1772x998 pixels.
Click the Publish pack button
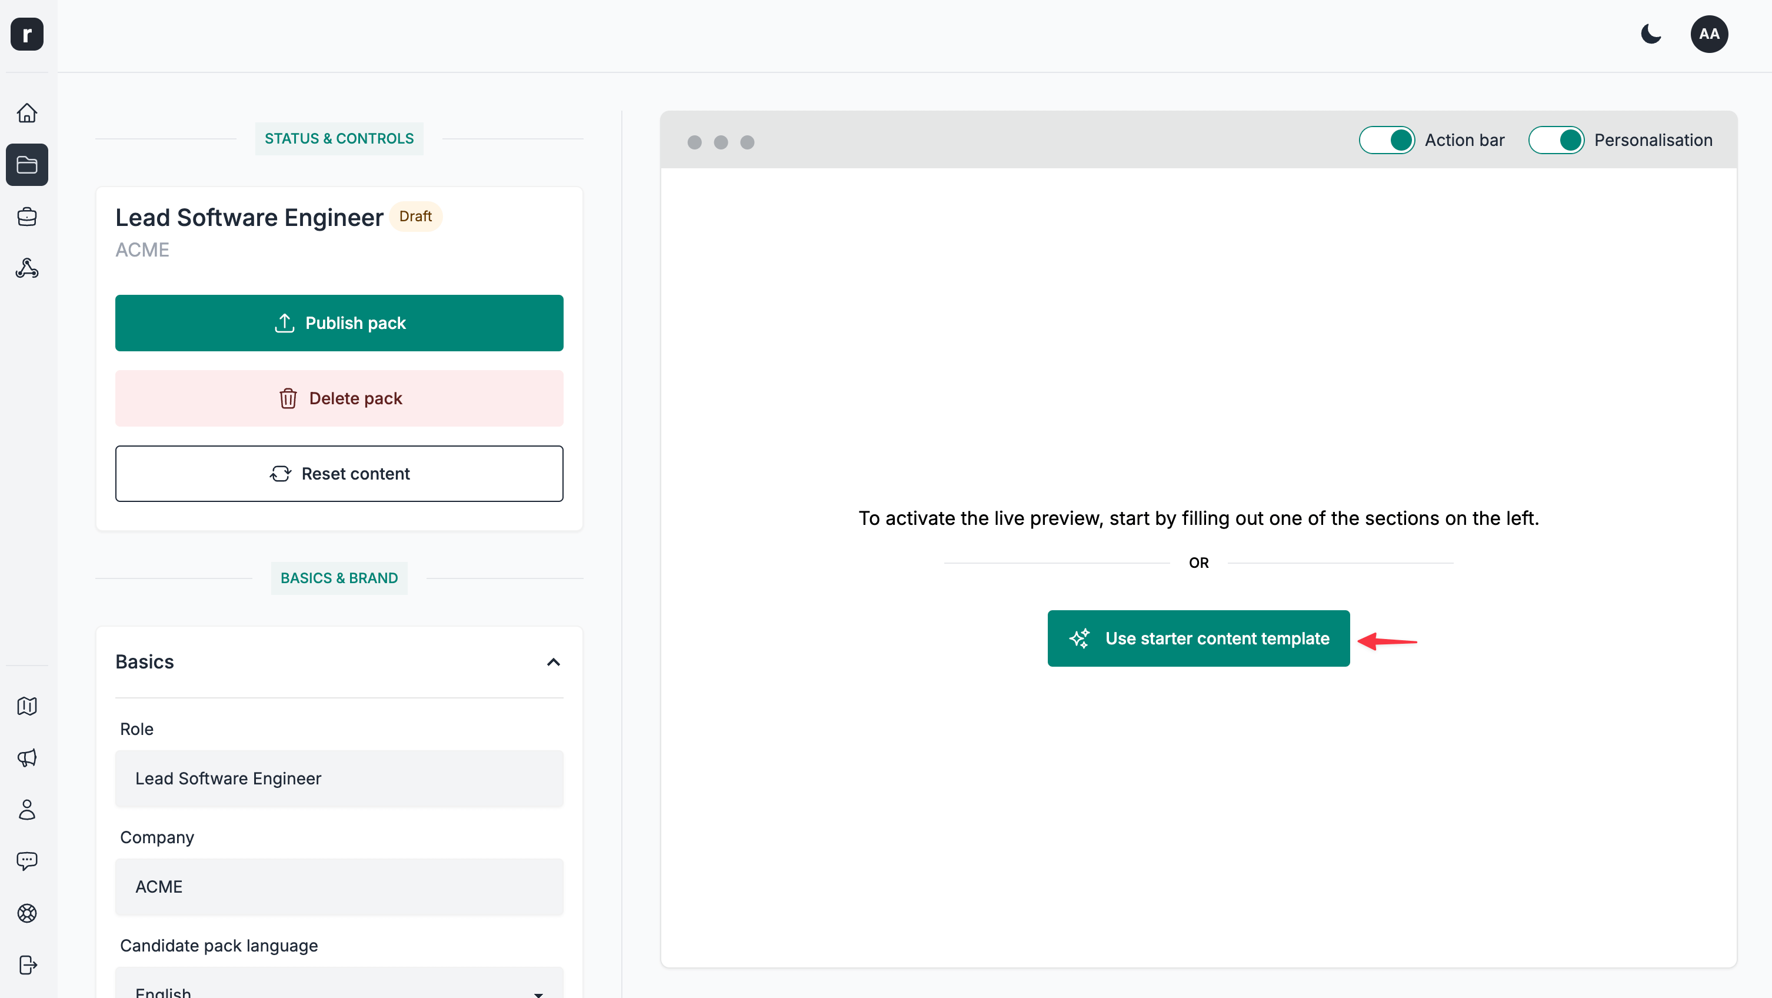click(339, 323)
